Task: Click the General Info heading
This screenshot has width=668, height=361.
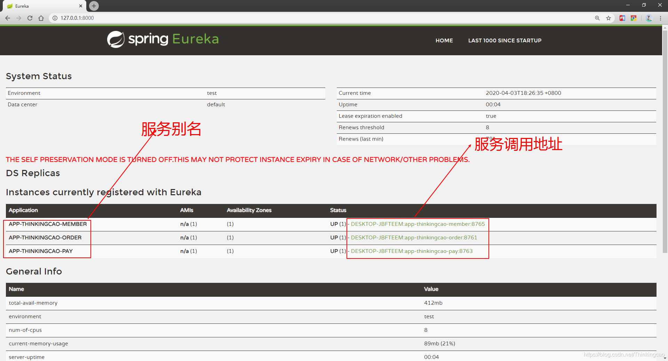Action: coord(34,271)
